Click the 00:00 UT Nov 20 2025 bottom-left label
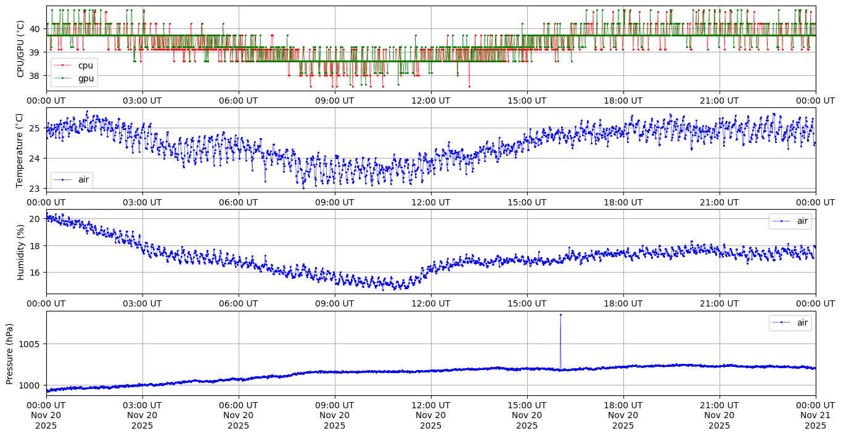Image resolution: width=841 pixels, height=436 pixels. (46, 416)
